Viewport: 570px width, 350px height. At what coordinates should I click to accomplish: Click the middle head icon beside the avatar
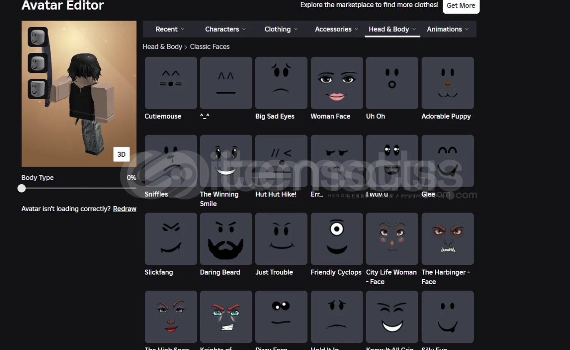tap(38, 63)
